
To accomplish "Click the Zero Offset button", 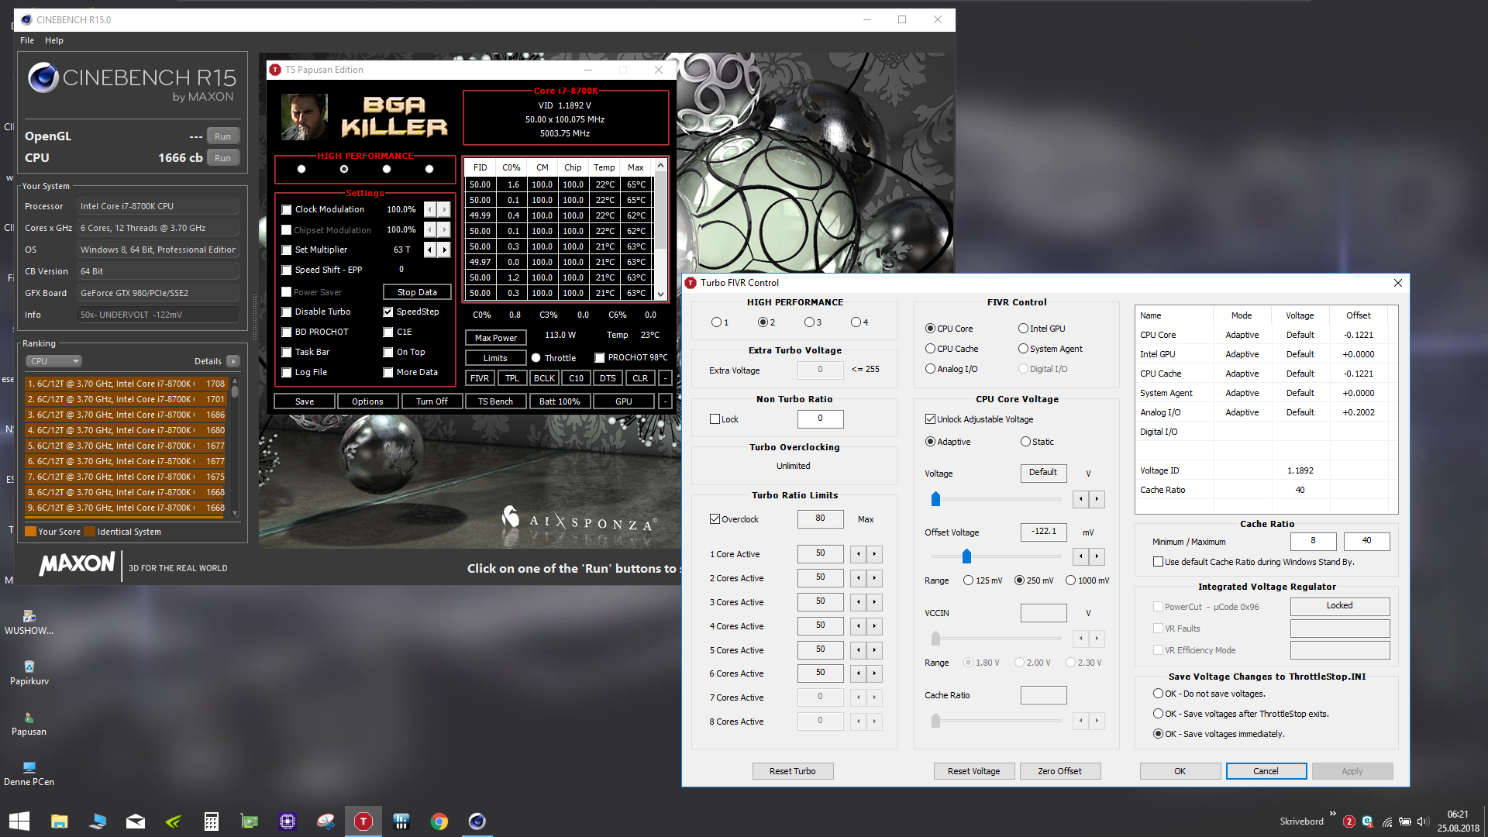I will 1059,771.
